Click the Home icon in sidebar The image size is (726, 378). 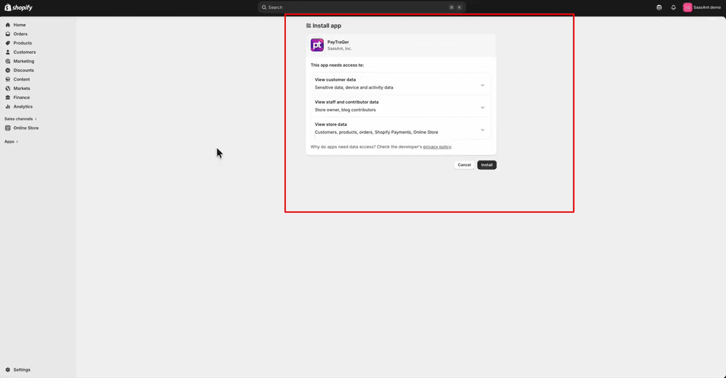coord(8,25)
